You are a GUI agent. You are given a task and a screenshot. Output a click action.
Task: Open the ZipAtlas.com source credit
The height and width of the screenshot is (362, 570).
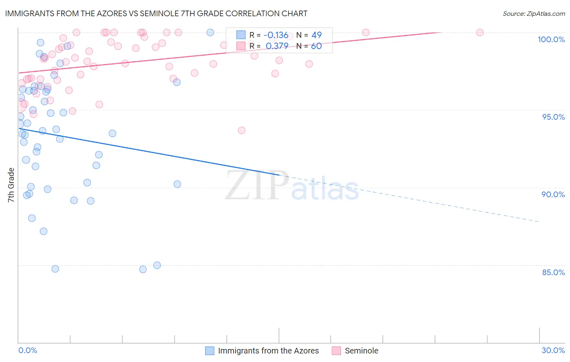(x=534, y=13)
